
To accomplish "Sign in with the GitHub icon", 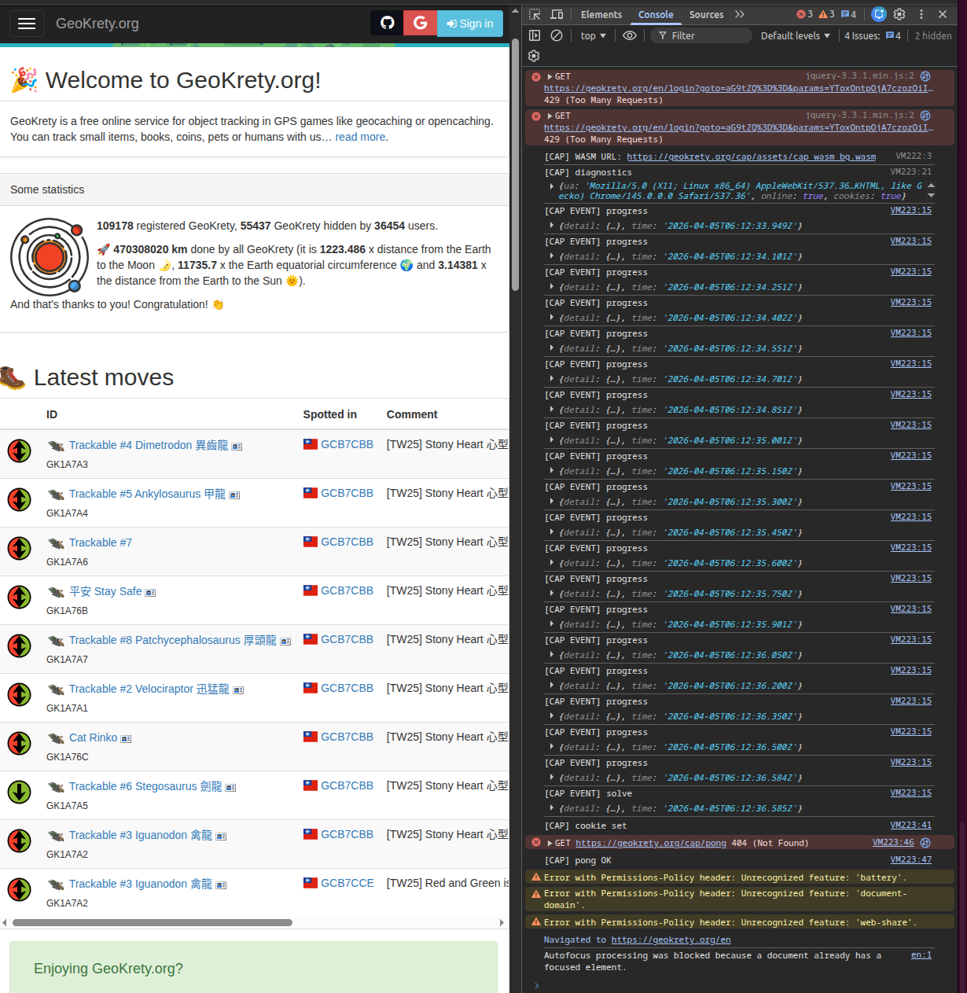I will point(386,23).
